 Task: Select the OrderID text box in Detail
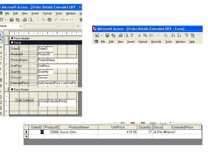(x=45, y=49)
